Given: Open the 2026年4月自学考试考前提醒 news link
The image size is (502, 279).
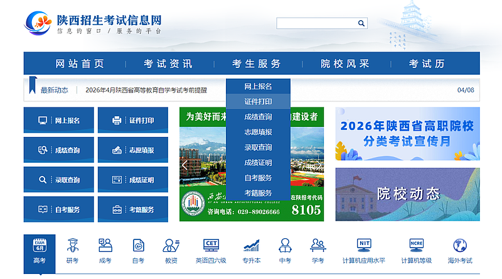Looking at the screenshot, I should [146, 90].
